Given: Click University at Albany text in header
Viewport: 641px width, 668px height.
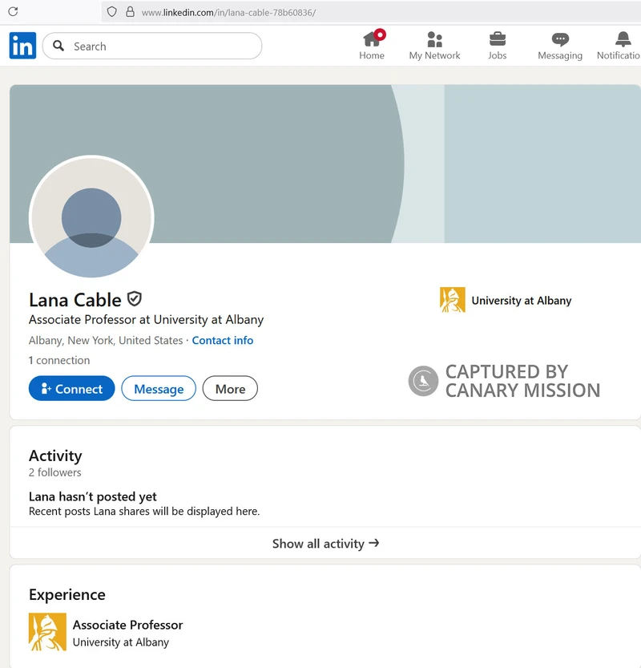Looking at the screenshot, I should tap(522, 301).
